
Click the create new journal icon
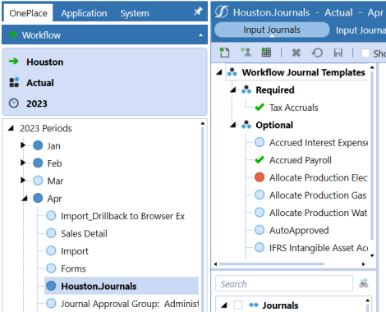(x=224, y=53)
